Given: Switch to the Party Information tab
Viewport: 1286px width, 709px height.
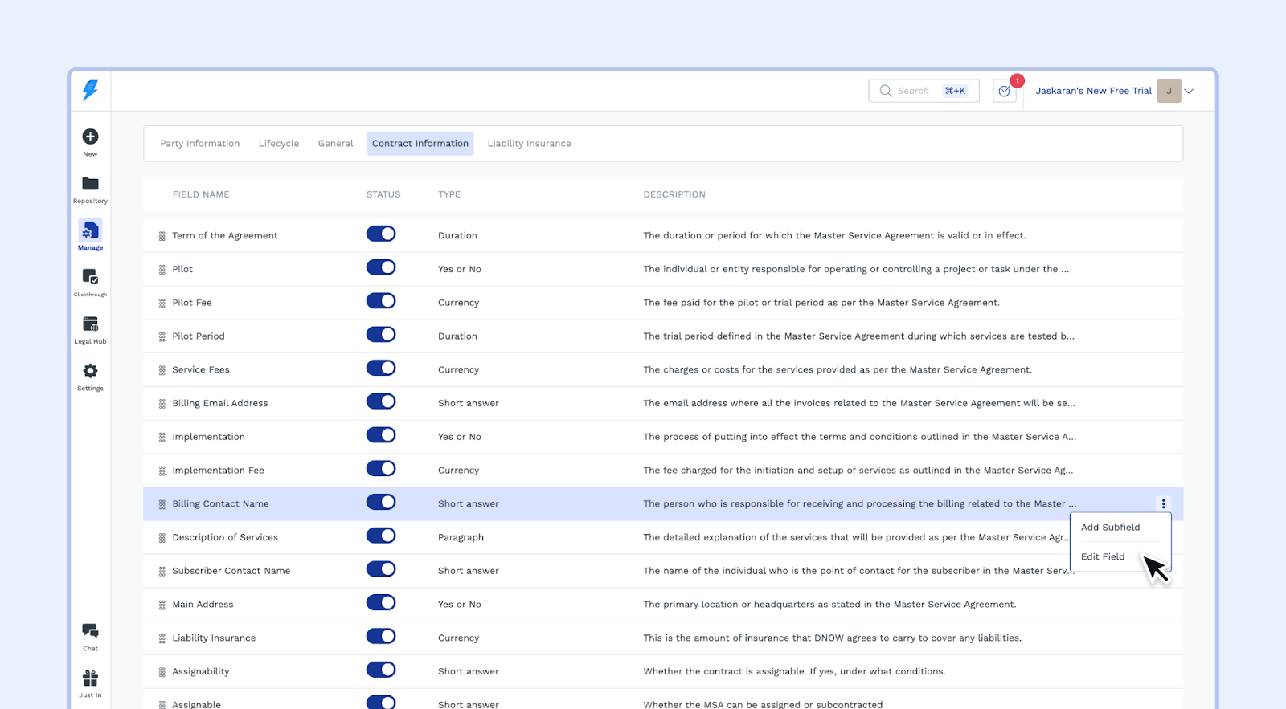Looking at the screenshot, I should (x=199, y=144).
